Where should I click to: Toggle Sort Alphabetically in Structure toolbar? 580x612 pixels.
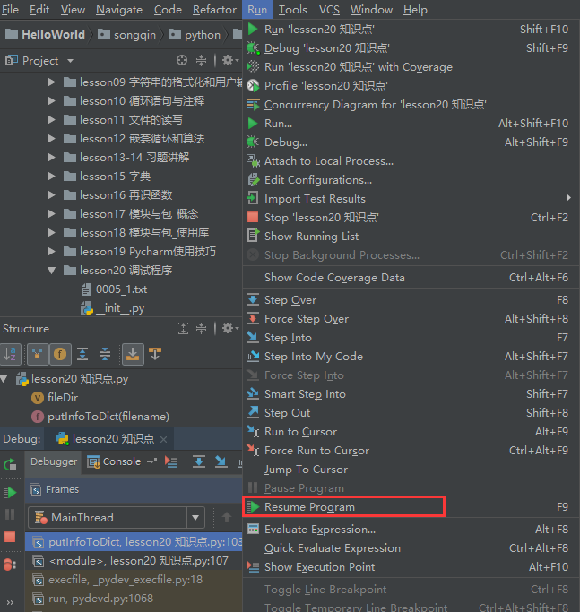coord(10,354)
